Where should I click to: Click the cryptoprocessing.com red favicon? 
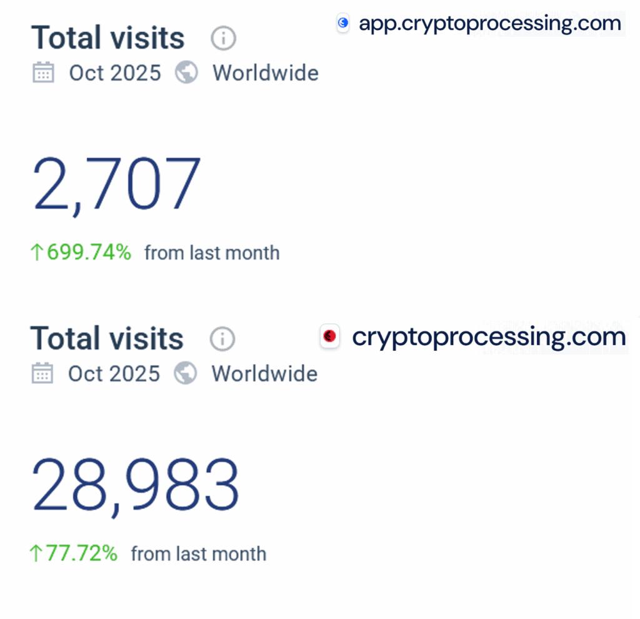pos(330,338)
